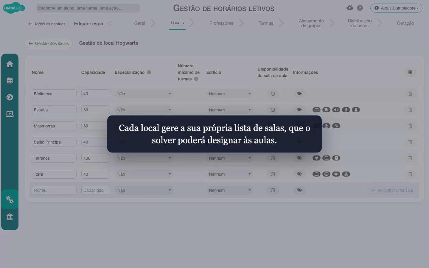This screenshot has height=268, width=429.
Task: Open the Distribuição de horas step
Action: click(x=360, y=23)
